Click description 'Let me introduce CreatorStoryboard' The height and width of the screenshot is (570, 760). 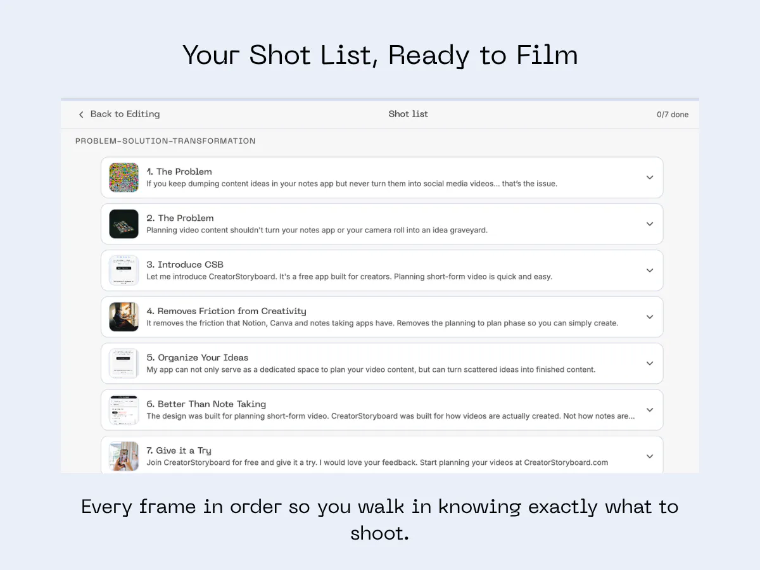(349, 276)
